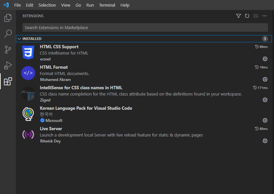This screenshot has height=194, width=274.
Task: Click the verified publisher badge next to Microsoft
Action: tap(42, 120)
